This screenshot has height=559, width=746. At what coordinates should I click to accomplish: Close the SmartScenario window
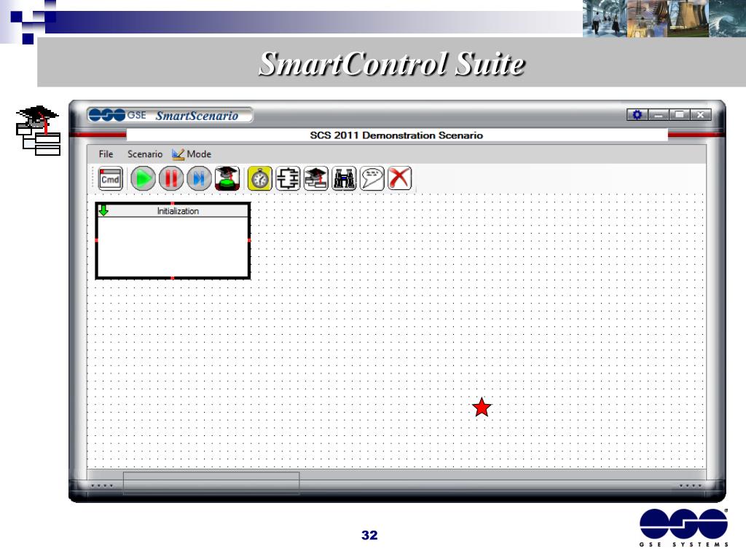click(x=701, y=114)
